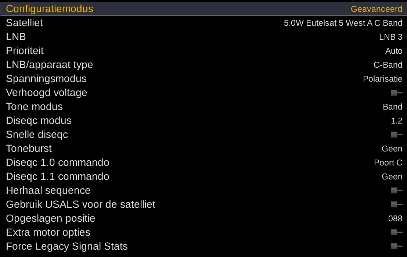This screenshot has height=257, width=407.
Task: Toggle the Verhoogd voltage switch
Action: coord(396,93)
